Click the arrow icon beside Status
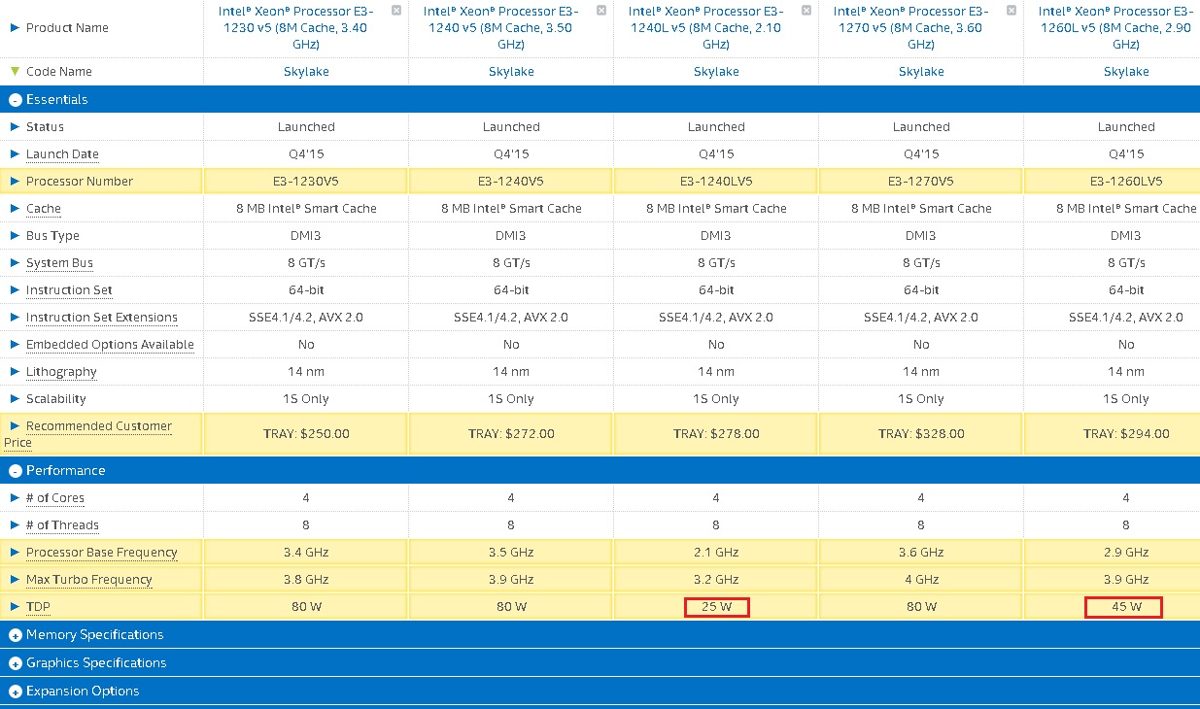This screenshot has height=709, width=1200. coord(15,127)
